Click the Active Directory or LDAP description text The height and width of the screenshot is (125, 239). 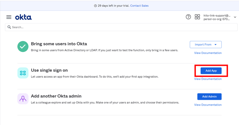(105, 50)
